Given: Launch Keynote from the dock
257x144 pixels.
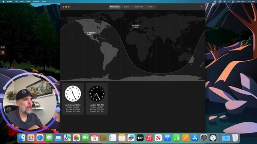Looking at the screenshot, I should (167, 138).
